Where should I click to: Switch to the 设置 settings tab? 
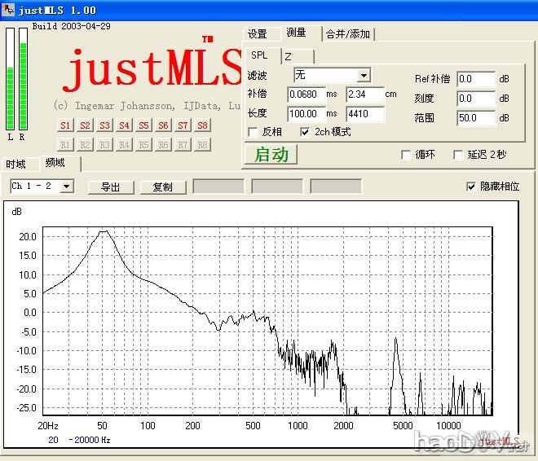tap(258, 34)
